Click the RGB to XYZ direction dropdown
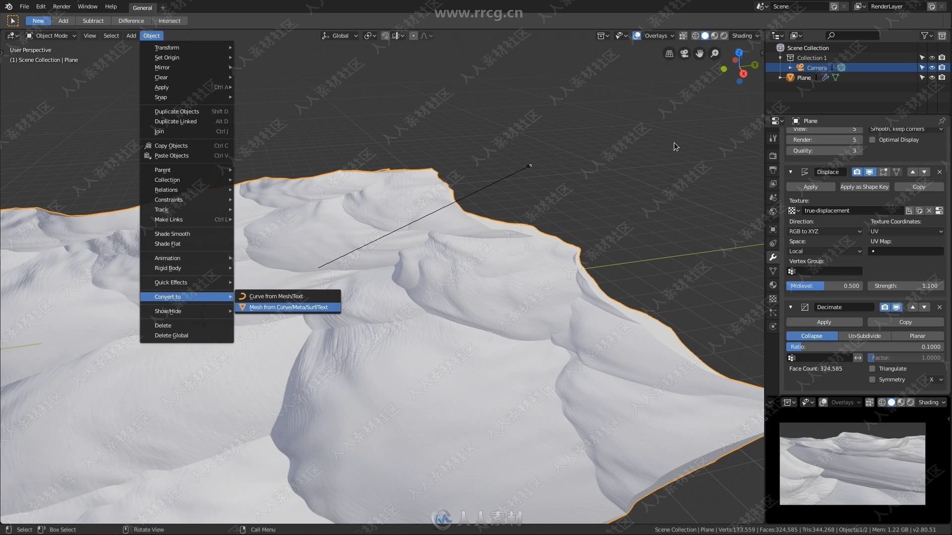The height and width of the screenshot is (535, 952). [824, 231]
